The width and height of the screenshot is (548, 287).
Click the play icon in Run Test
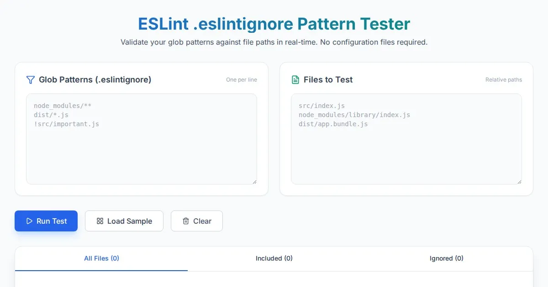click(x=29, y=221)
